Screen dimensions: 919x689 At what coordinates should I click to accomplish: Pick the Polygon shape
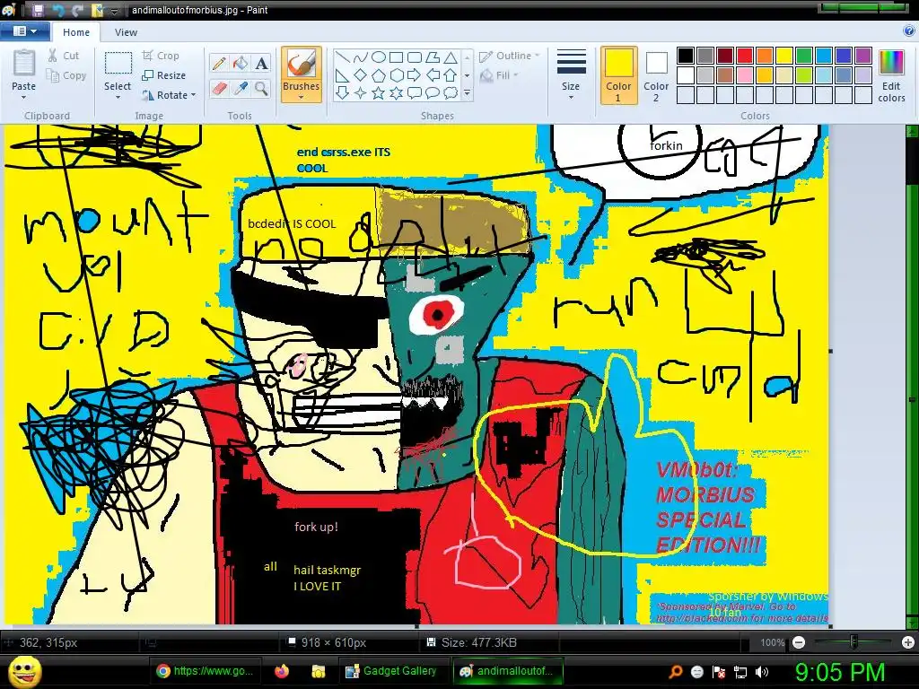[x=433, y=57]
